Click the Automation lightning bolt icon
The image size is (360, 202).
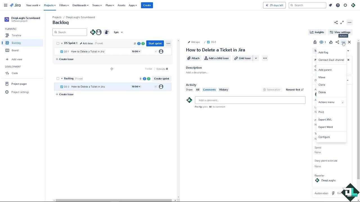(x=333, y=193)
